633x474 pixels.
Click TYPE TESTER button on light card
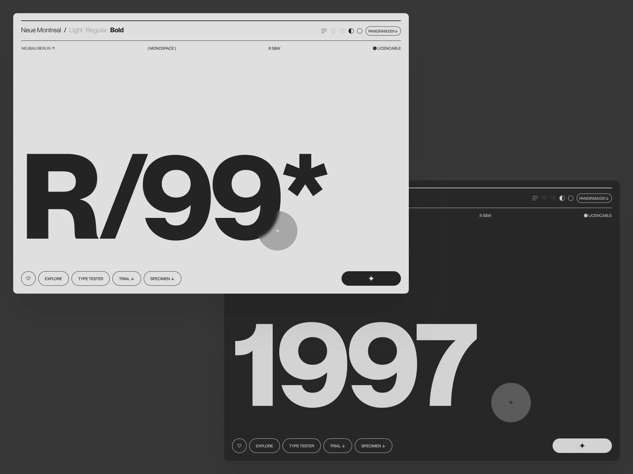(91, 278)
